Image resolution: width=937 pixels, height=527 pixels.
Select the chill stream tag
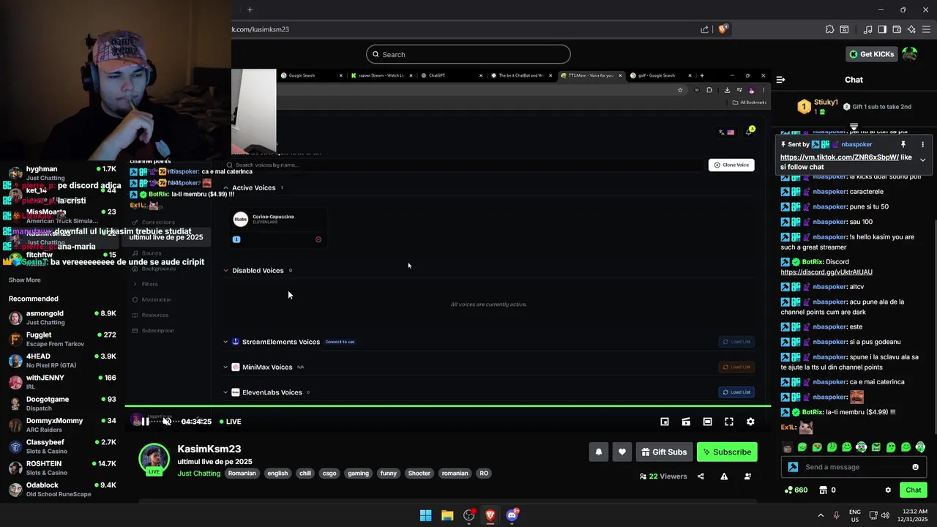tap(305, 474)
